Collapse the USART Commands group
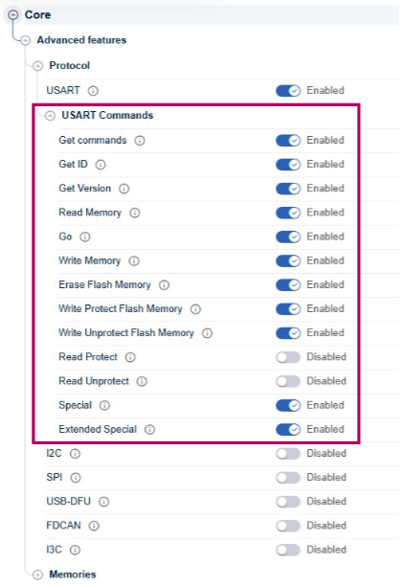Screen dimensions: 402x586 [x=50, y=116]
